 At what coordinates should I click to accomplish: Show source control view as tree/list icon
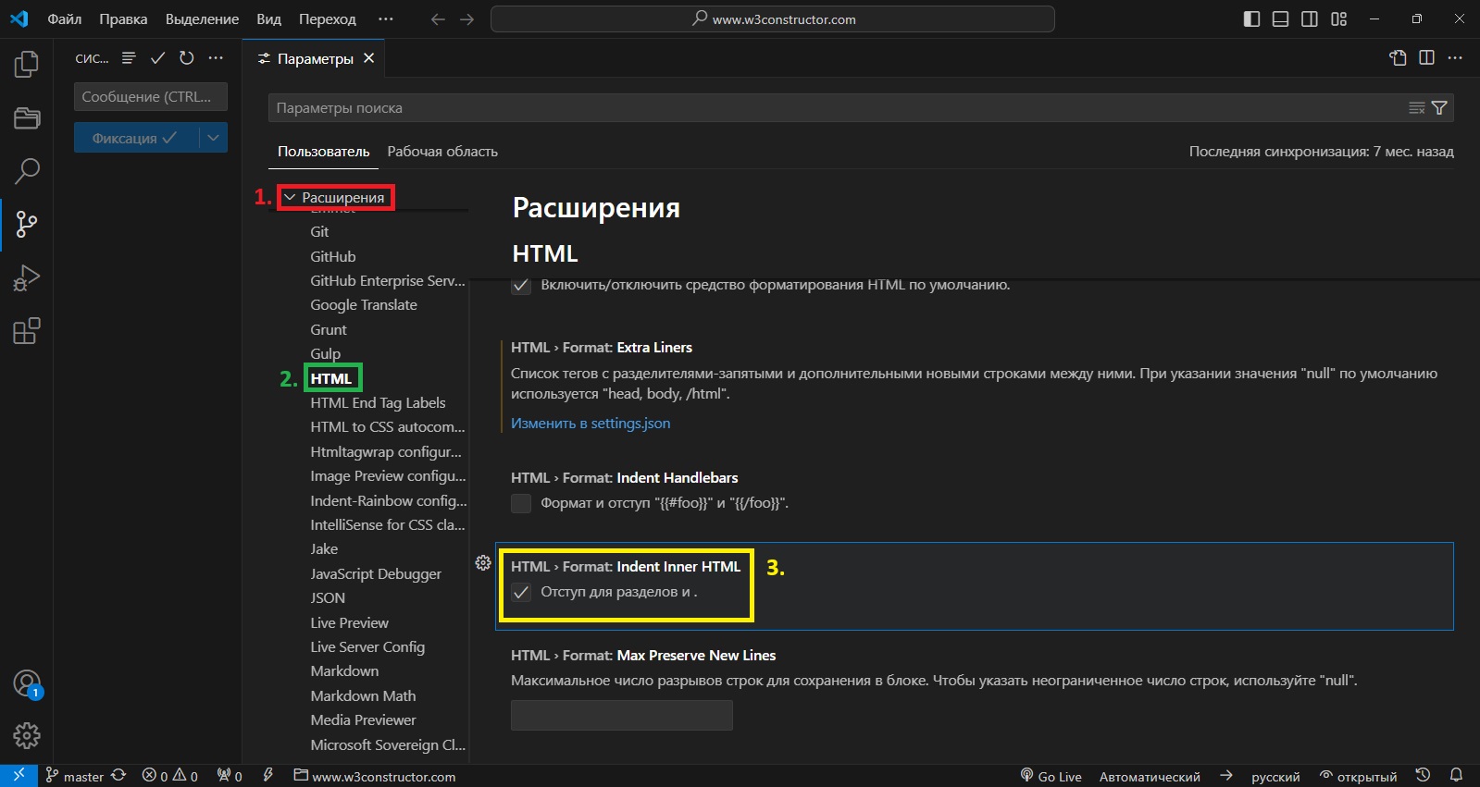[129, 58]
